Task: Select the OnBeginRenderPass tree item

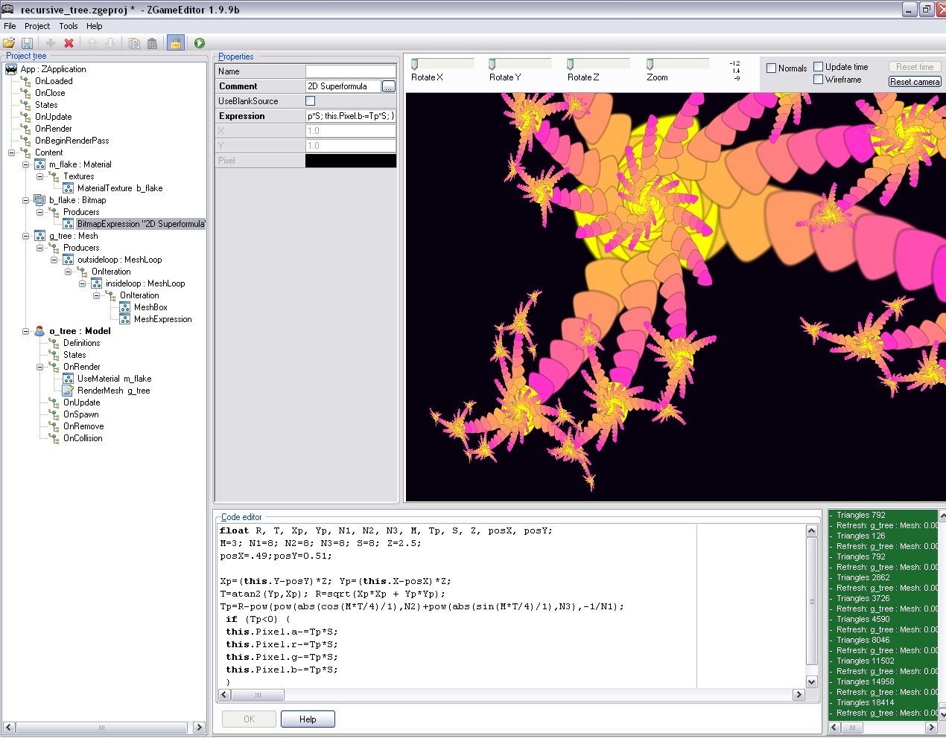Action: [72, 141]
